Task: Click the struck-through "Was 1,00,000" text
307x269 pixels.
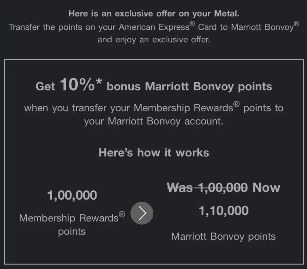Action: click(x=207, y=188)
